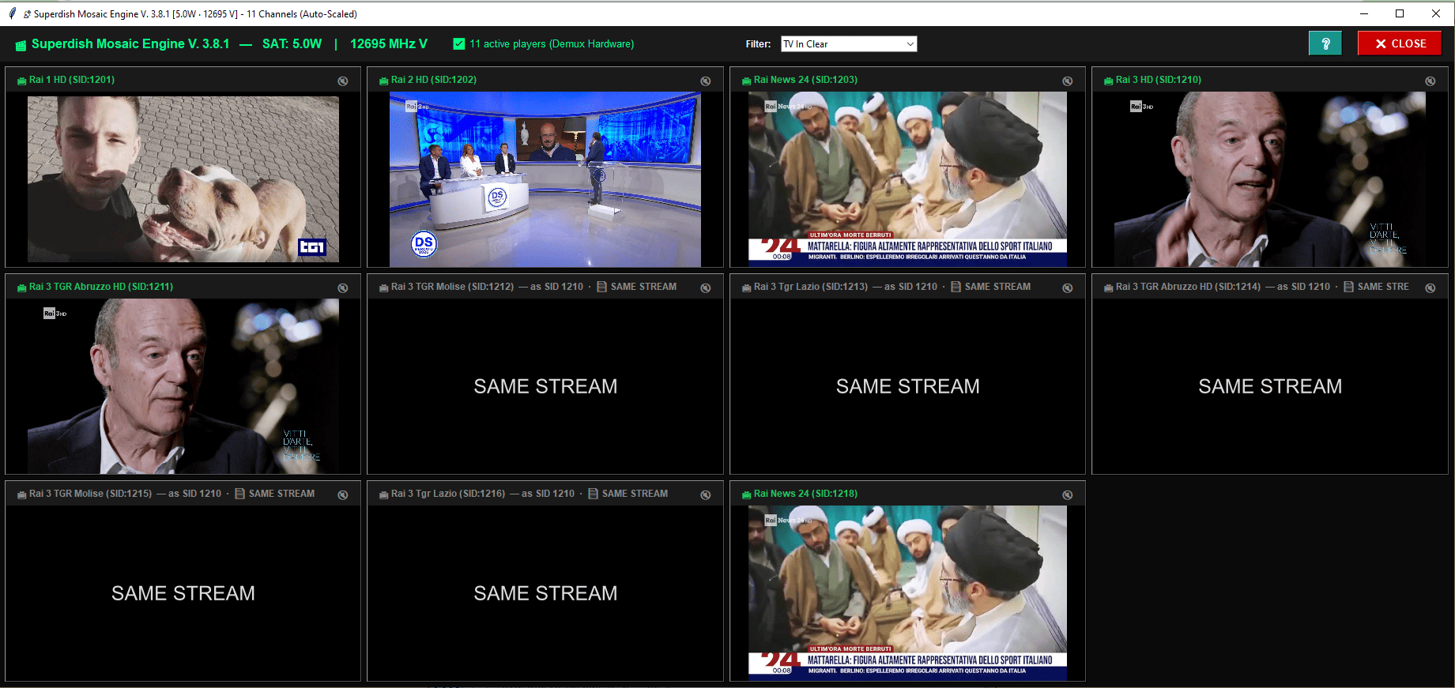Click speaker icon on Rai 3 Tgr Lazio SID:1216
1455x688 pixels.
706,495
